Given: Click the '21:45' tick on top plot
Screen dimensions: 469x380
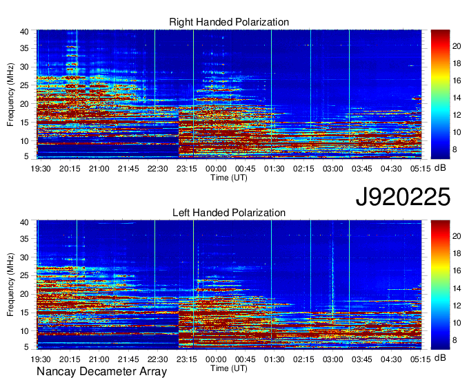Looking at the screenshot, I should [128, 169].
